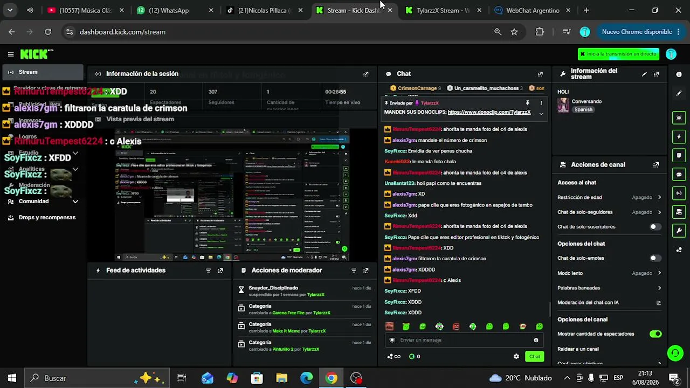
Task: Open the emoji picker in the message box
Action: [536, 340]
